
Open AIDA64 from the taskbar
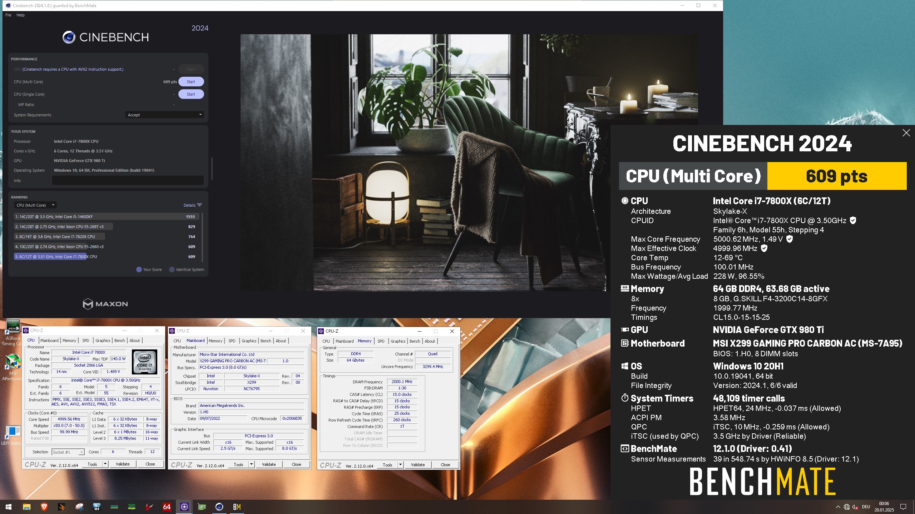[167, 507]
